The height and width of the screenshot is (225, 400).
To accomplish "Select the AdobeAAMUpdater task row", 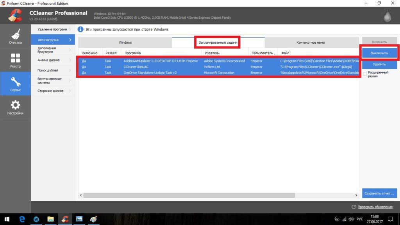I will 219,61.
